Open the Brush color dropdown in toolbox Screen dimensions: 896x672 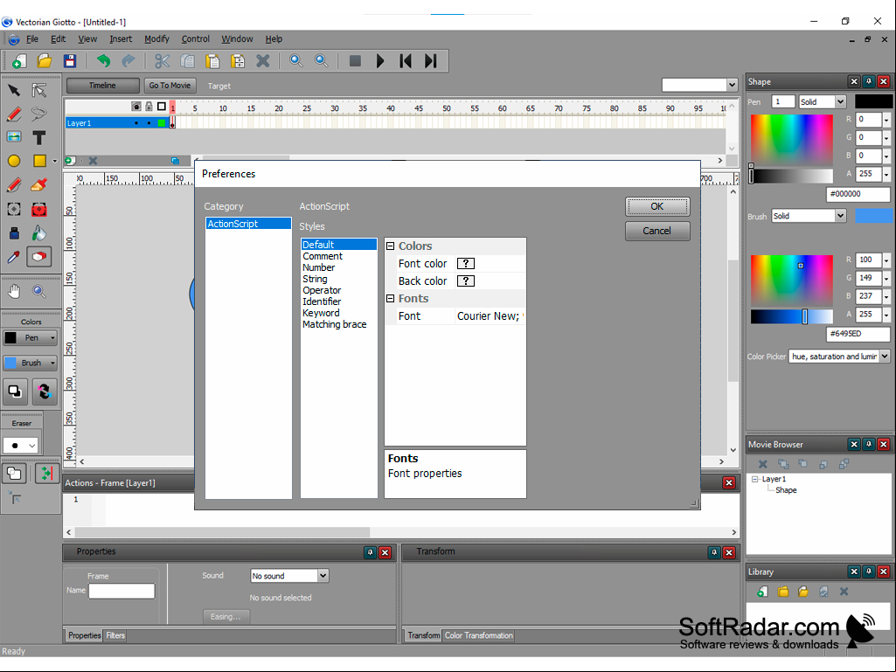(x=52, y=363)
